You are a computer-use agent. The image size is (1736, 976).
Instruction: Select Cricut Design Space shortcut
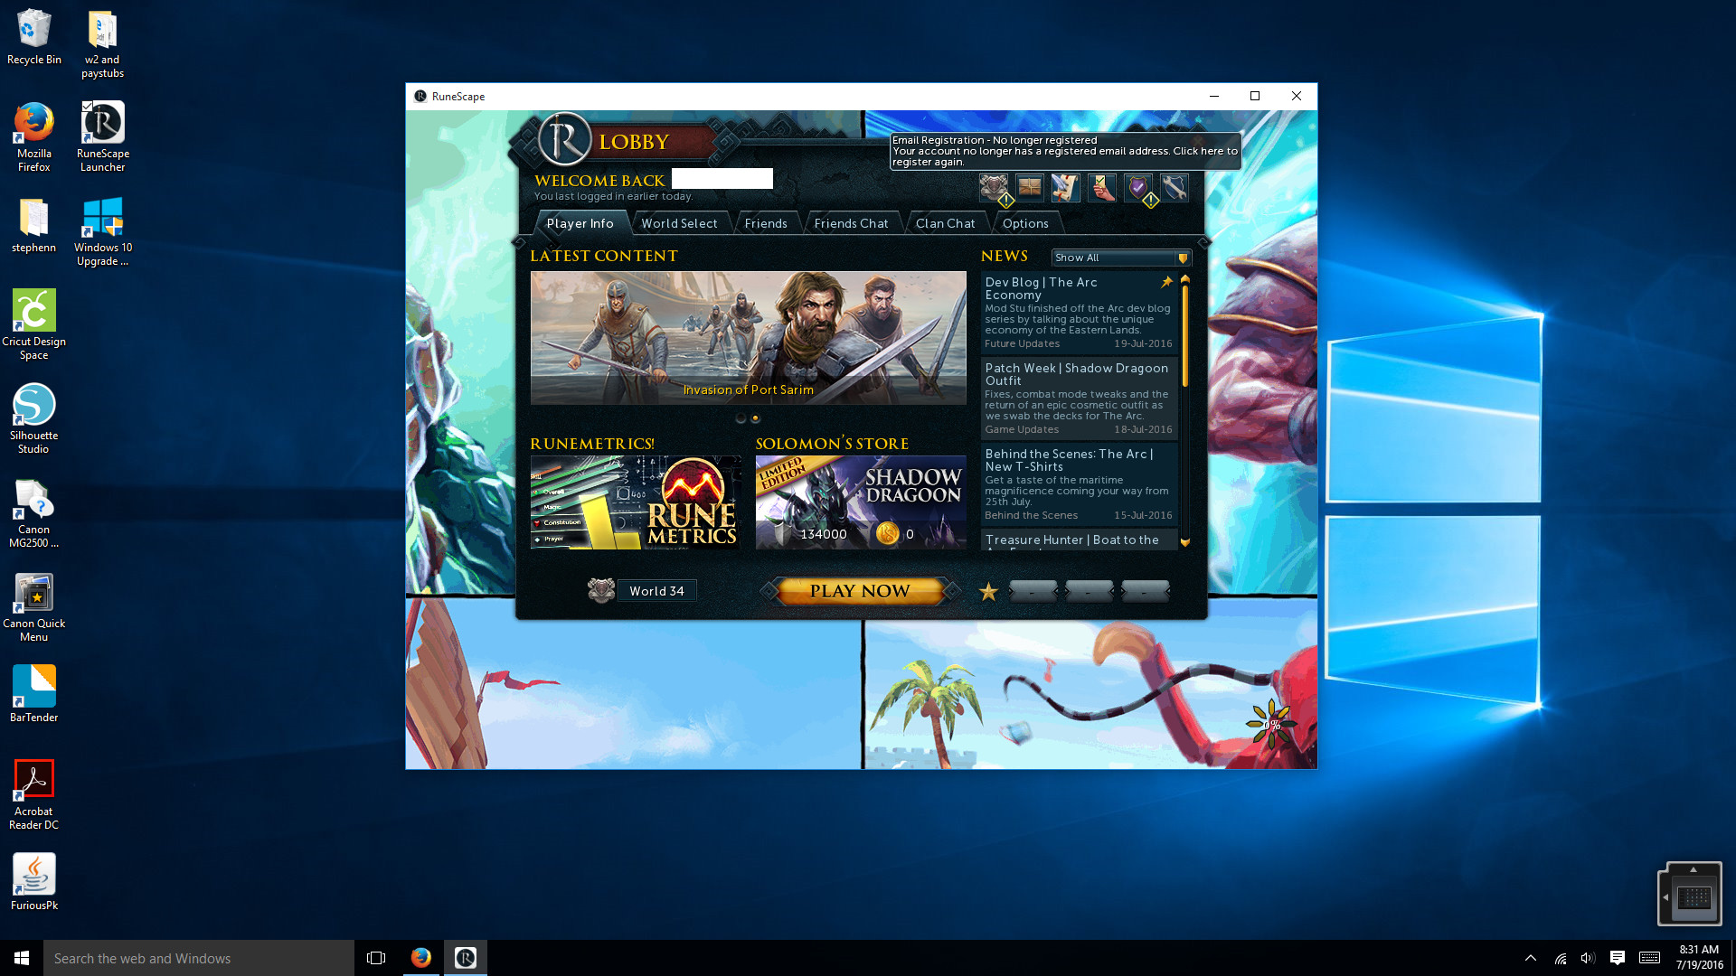[x=34, y=325]
